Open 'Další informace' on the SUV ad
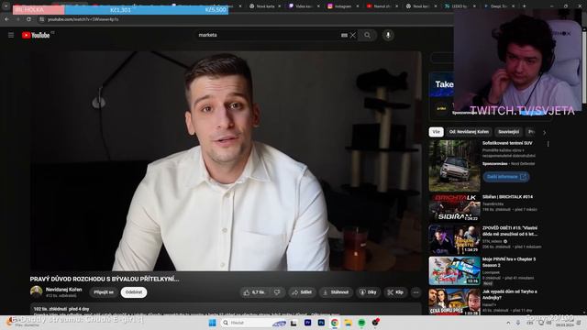The width and height of the screenshot is (587, 330). coord(505,177)
